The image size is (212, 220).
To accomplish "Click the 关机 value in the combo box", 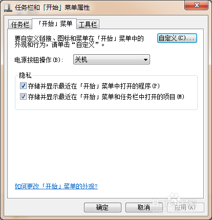I will [x=81, y=59].
